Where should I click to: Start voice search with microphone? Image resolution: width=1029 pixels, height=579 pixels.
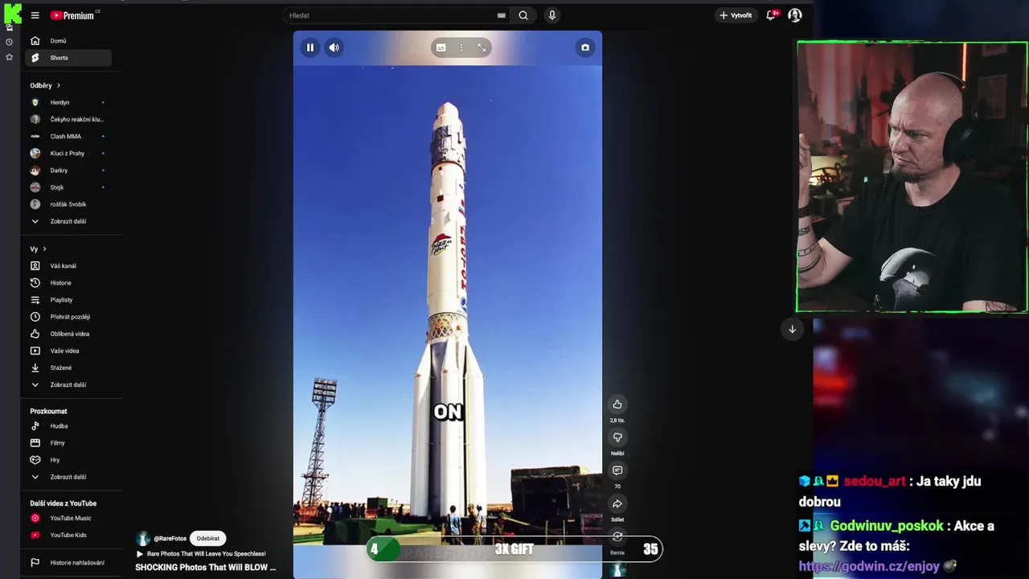pyautogui.click(x=551, y=15)
